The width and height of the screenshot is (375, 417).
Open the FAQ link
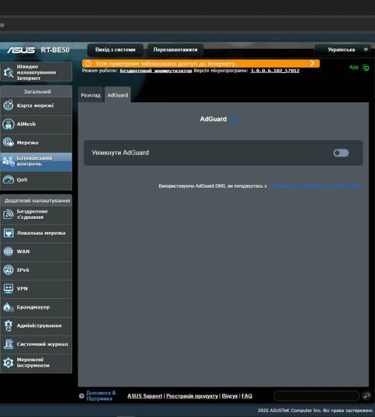pyautogui.click(x=247, y=396)
